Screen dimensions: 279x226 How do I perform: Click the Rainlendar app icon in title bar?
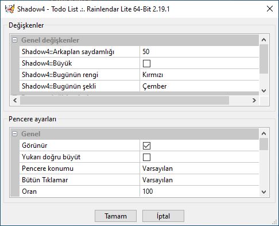point(10,9)
